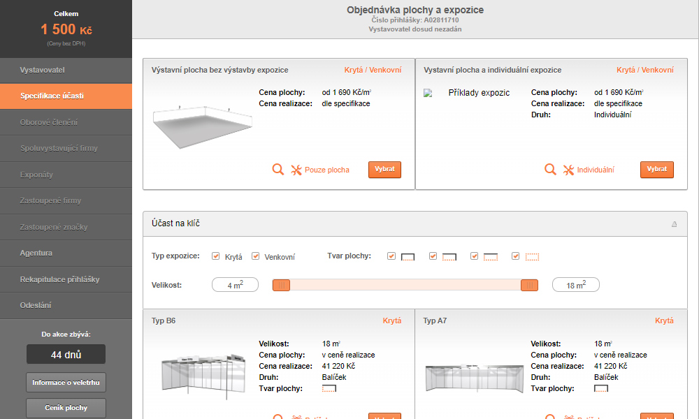699x419 pixels.
Task: Open Vystavovatel in the sidebar menu
Action: 66,70
